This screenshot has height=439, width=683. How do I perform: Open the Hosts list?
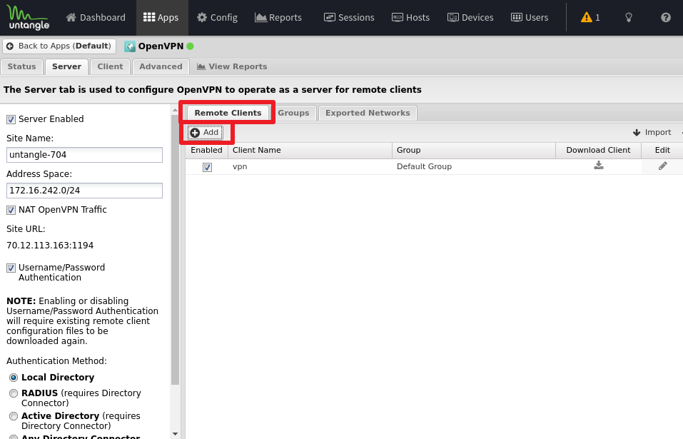[x=411, y=17]
